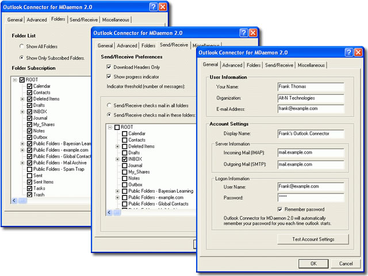Viewport: 368px width, 276px height.
Task: Switch to General tab in the Folders window
Action: [15, 20]
